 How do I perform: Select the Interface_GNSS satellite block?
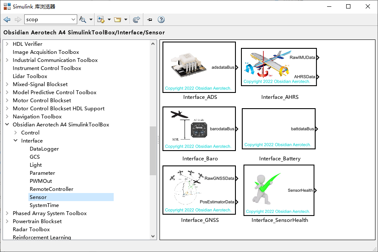[x=199, y=190]
